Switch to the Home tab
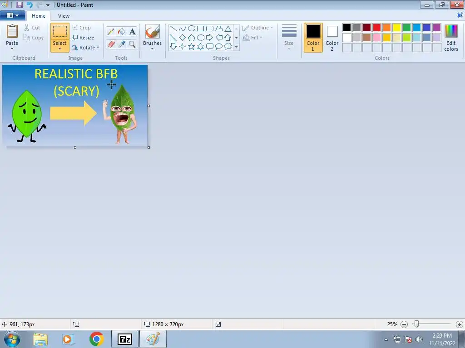This screenshot has height=348, width=465. point(39,16)
